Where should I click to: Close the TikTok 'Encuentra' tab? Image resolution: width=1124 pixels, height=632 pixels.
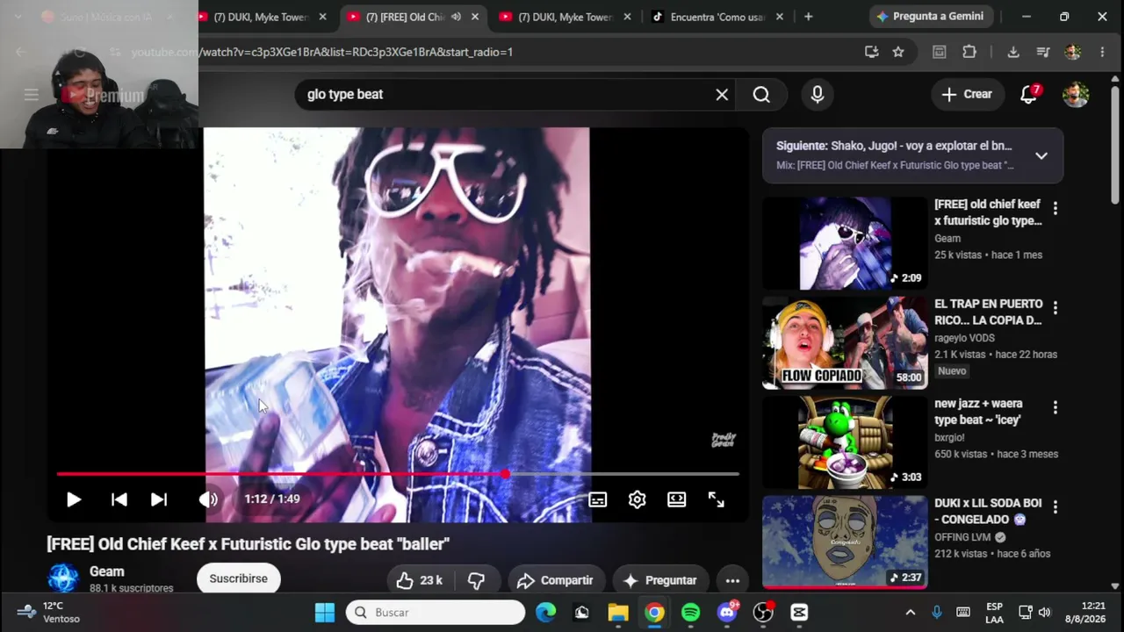click(x=780, y=17)
